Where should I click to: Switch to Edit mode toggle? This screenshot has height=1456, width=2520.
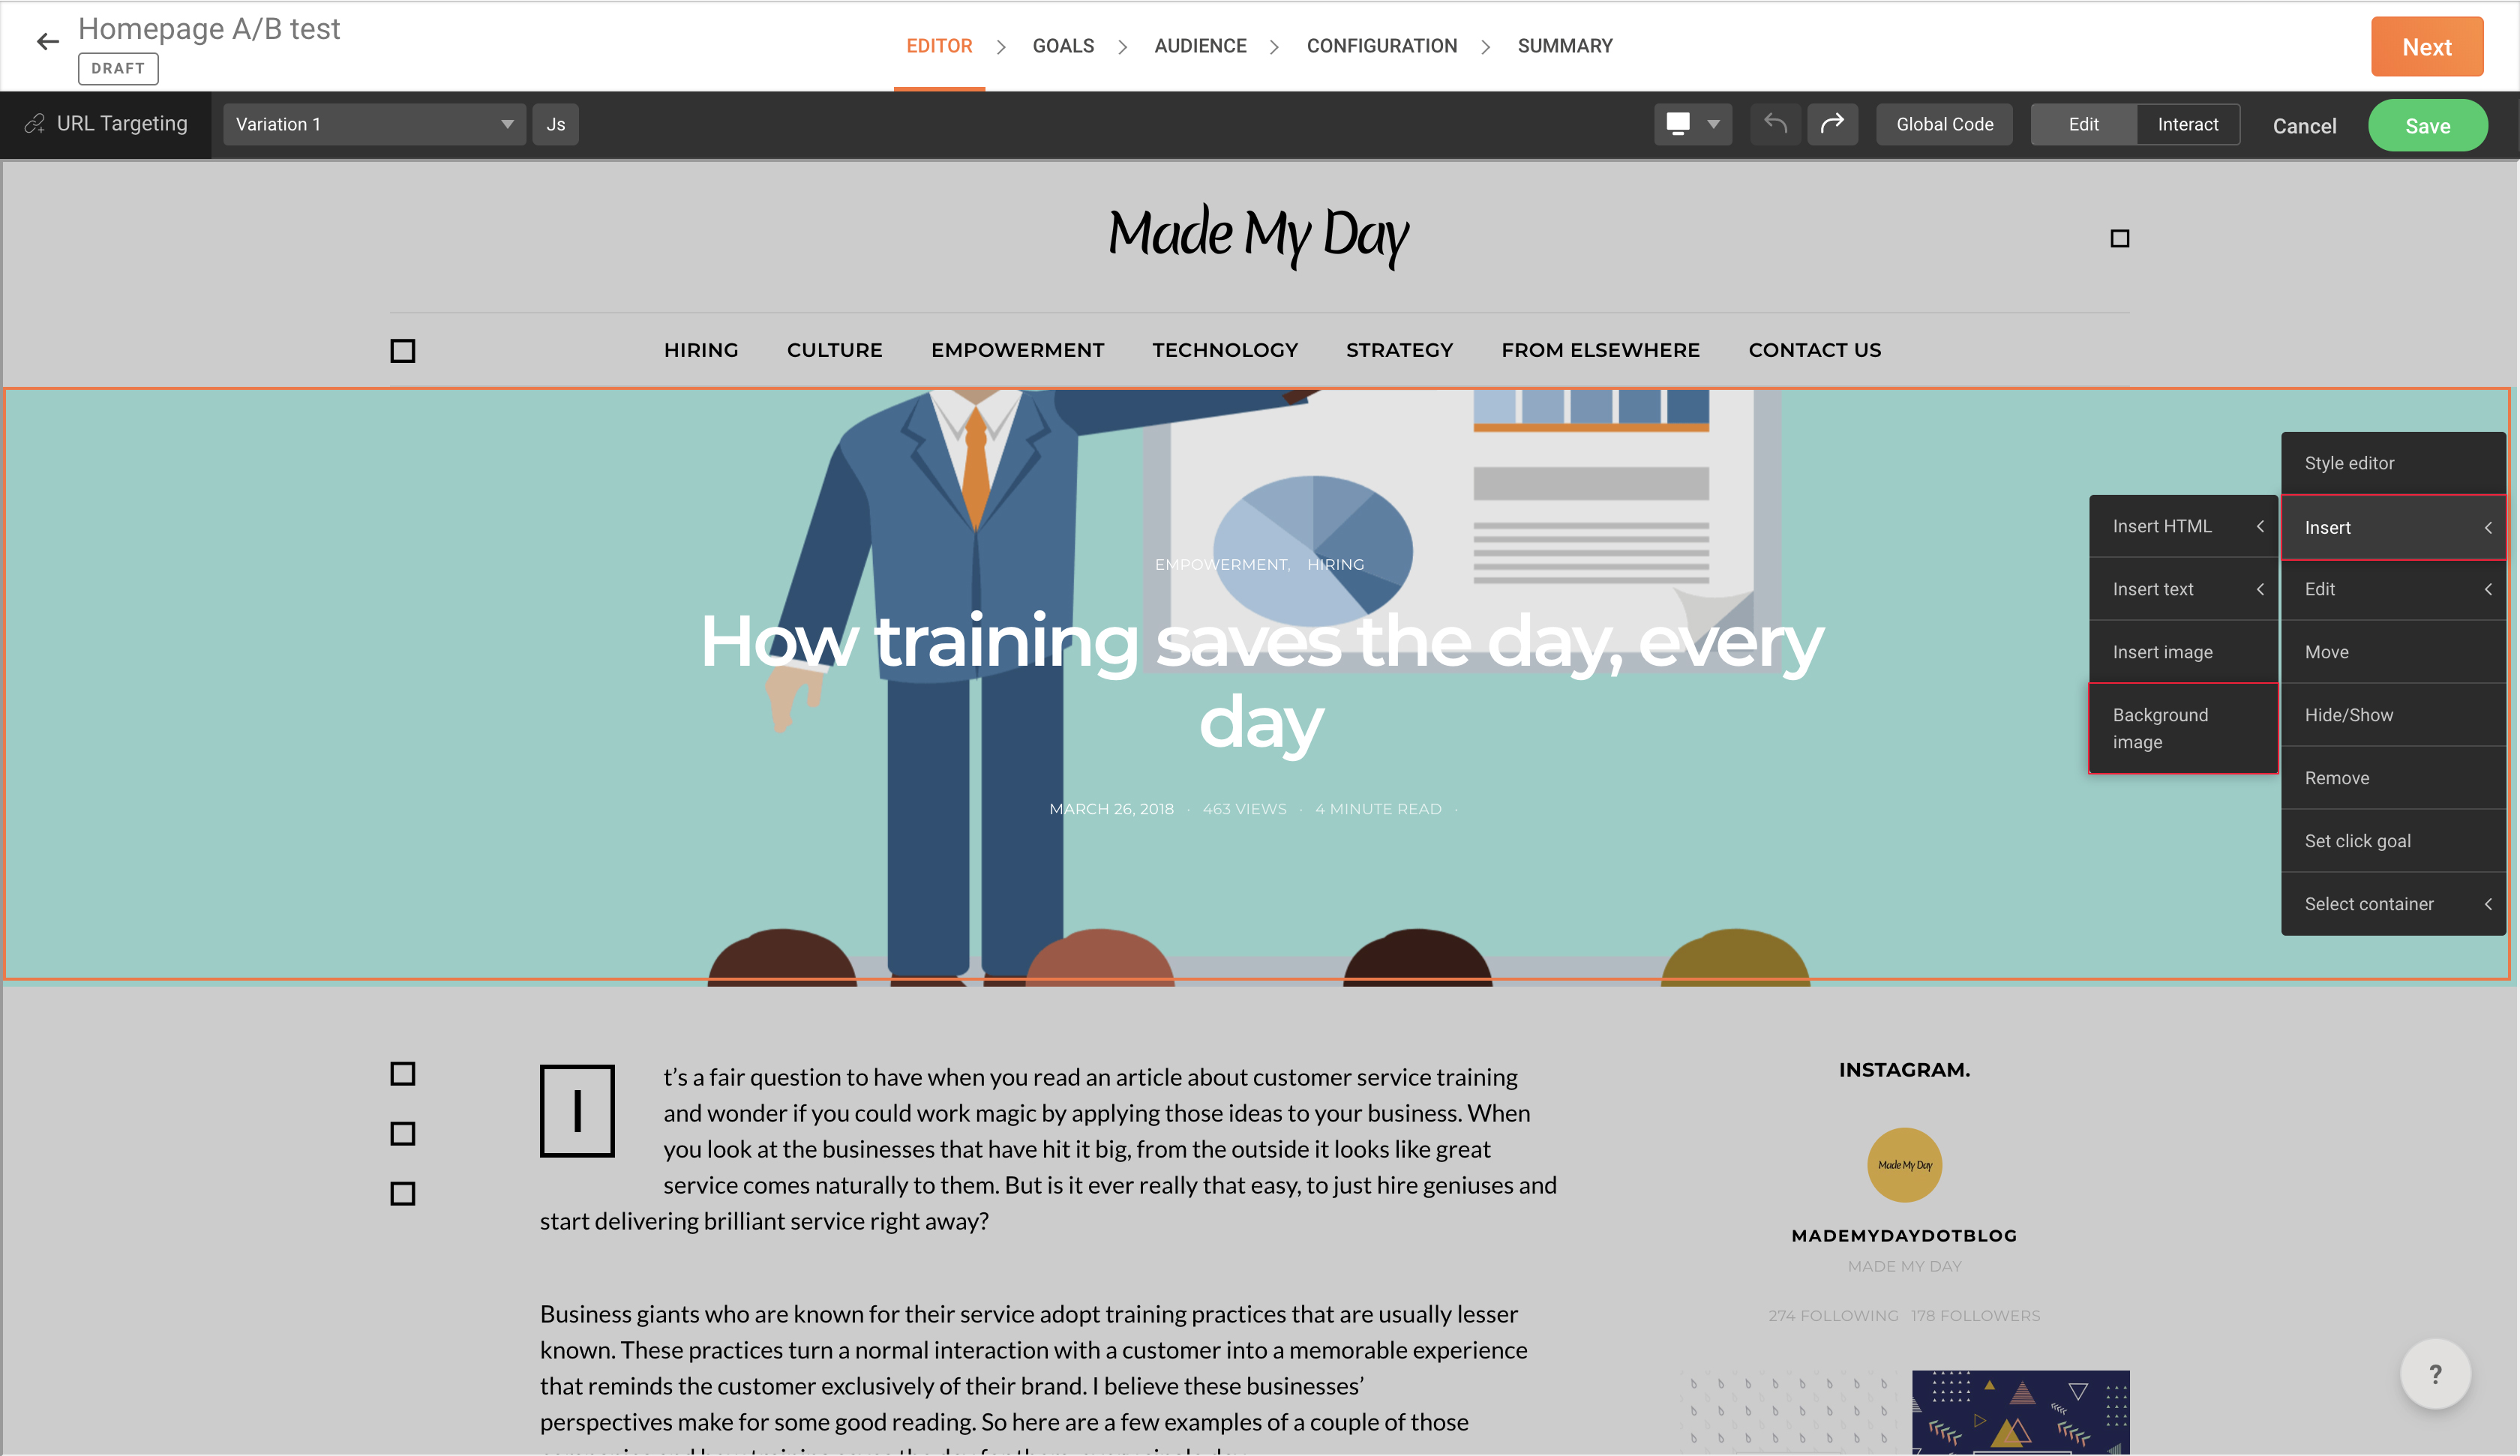[x=2083, y=124]
